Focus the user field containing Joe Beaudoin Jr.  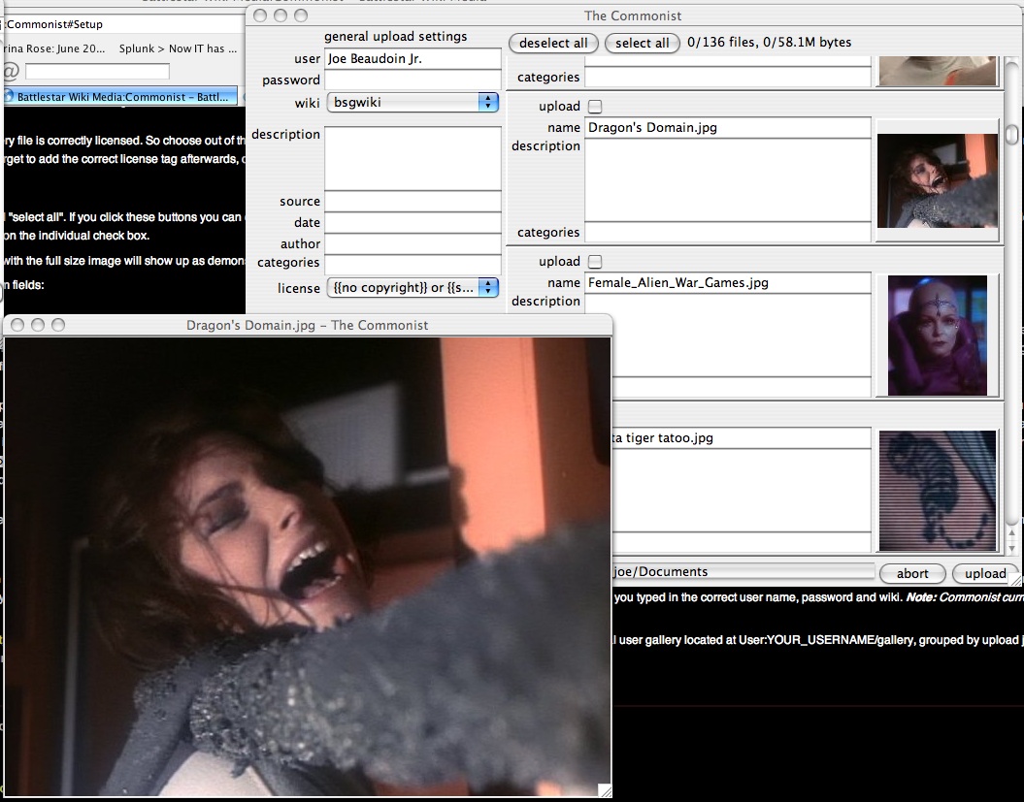(413, 59)
